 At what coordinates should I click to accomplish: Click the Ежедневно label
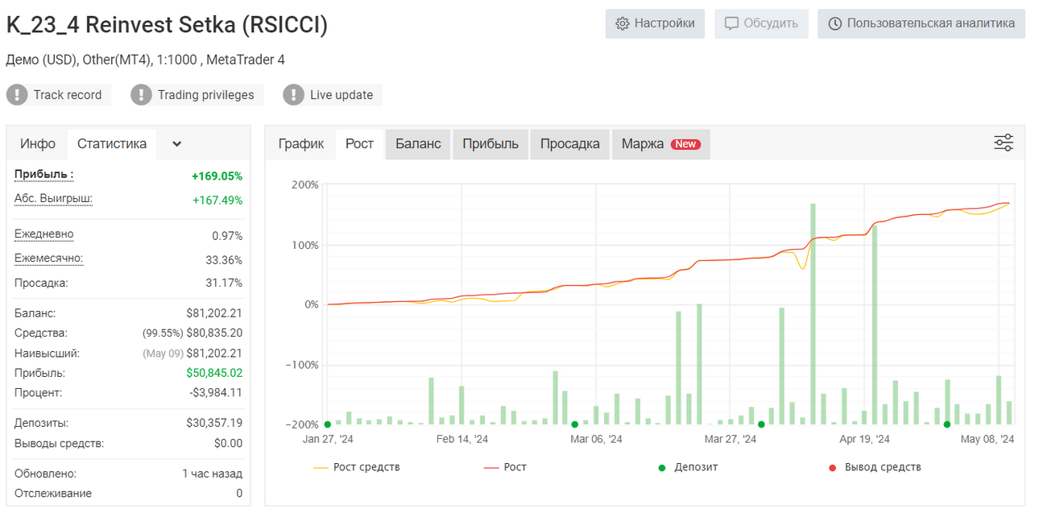coord(43,234)
